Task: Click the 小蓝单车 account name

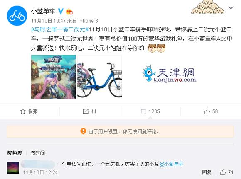Action: (x=43, y=11)
